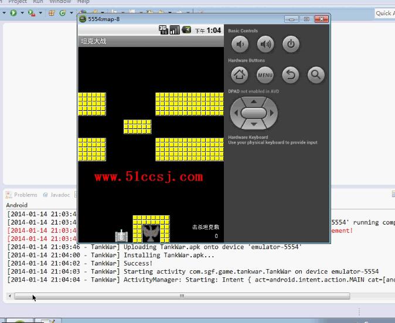The height and width of the screenshot is (323, 395).
Task: Click the DPAD up arrow
Action: click(x=254, y=101)
